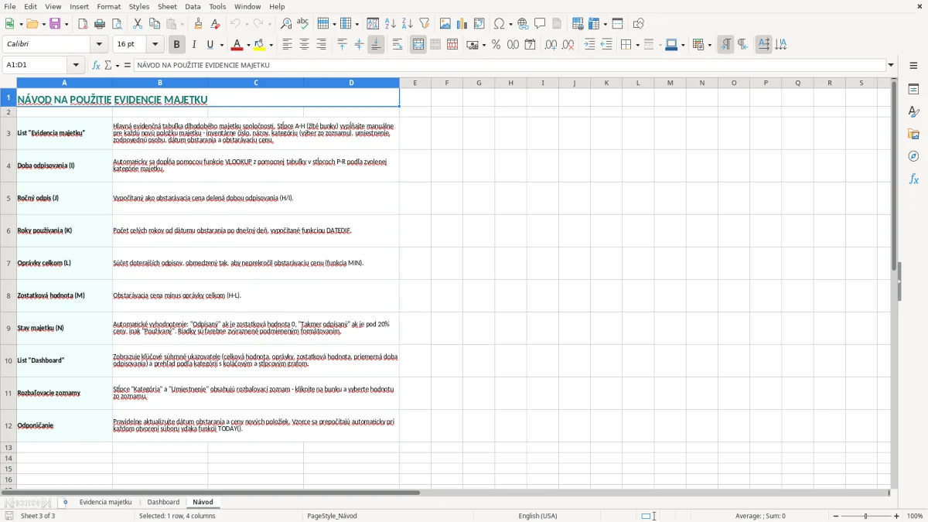
Task: Center text horizontally
Action: click(304, 45)
